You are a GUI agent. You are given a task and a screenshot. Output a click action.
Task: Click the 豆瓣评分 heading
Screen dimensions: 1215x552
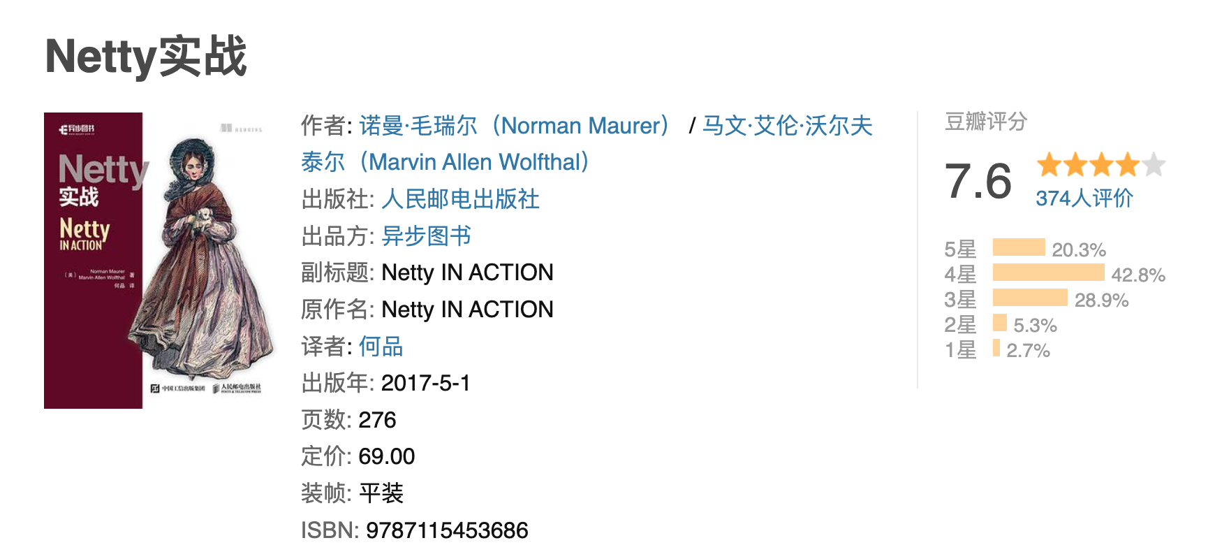(985, 122)
